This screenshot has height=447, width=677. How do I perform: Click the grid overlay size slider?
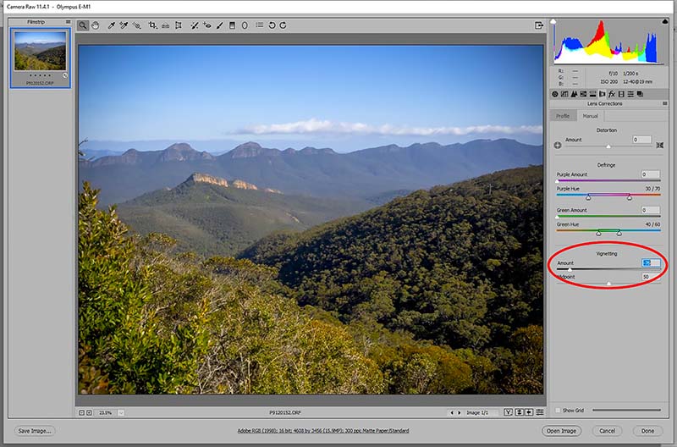tap(626, 411)
